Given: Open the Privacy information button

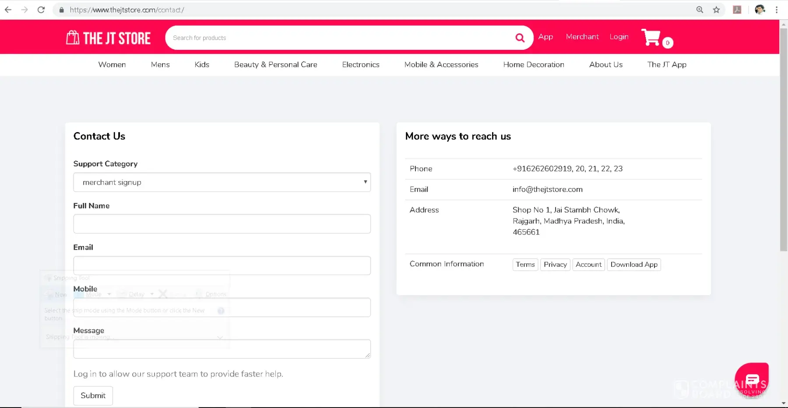Looking at the screenshot, I should [555, 265].
